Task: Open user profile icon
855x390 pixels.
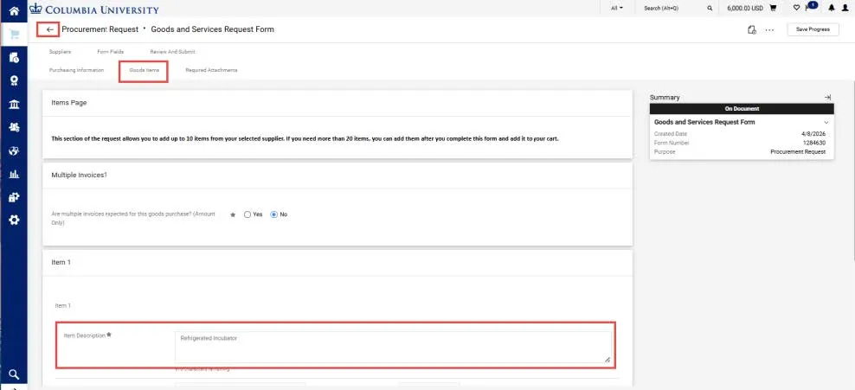Action: 845,8
